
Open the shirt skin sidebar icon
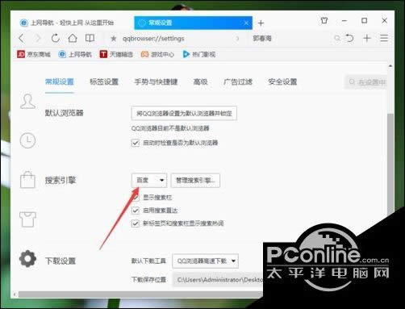pos(27,219)
